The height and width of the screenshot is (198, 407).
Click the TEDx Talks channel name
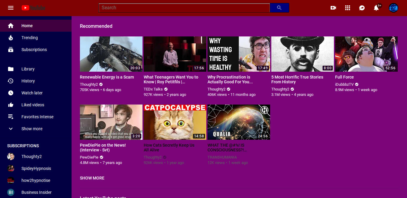click(x=153, y=89)
